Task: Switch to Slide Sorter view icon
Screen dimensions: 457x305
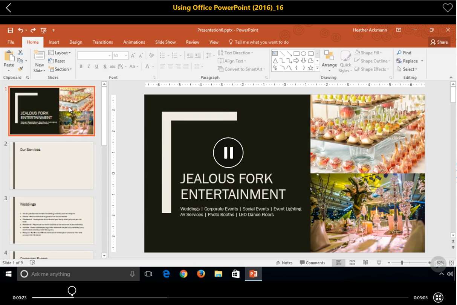Action: click(352, 263)
